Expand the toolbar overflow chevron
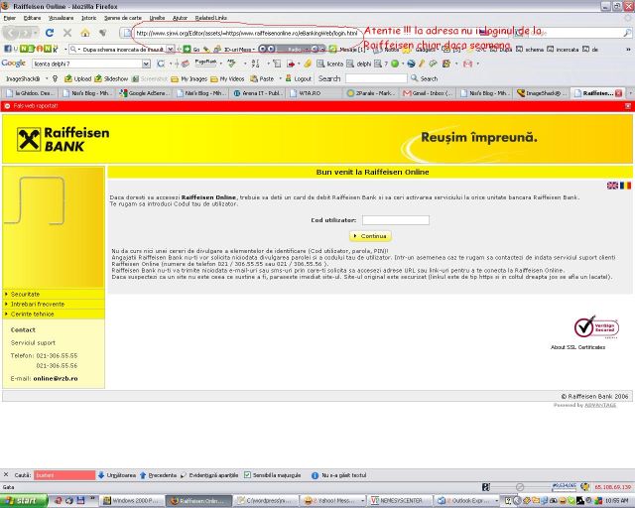 point(628,50)
